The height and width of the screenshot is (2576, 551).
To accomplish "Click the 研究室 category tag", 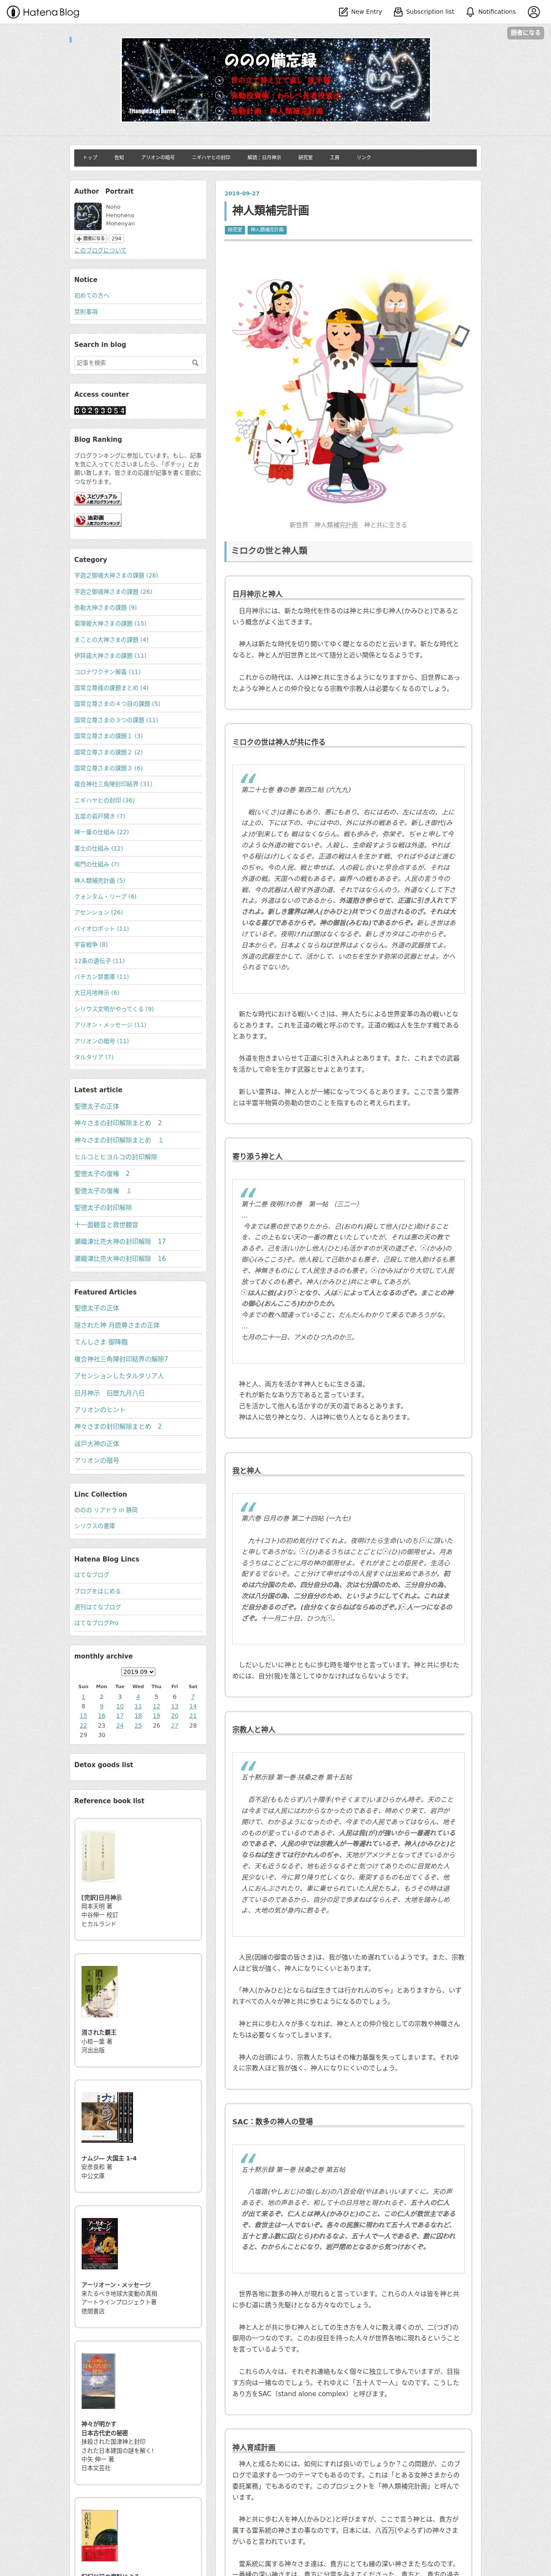I will [x=235, y=230].
